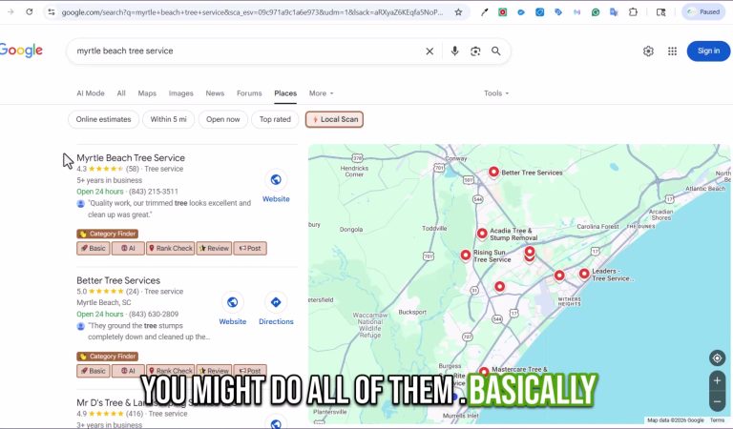Screen dimensions: 733x429
Task: Visit Better Tree Services website
Action: click(x=232, y=310)
